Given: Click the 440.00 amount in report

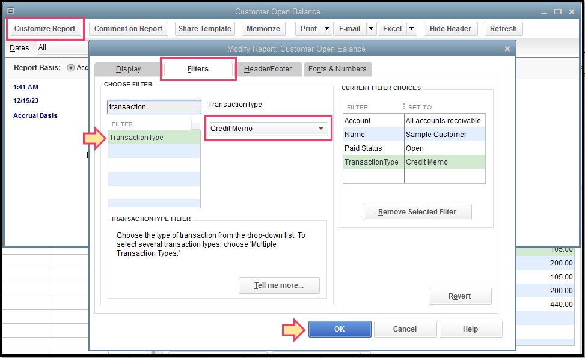Looking at the screenshot, I should point(561,305).
